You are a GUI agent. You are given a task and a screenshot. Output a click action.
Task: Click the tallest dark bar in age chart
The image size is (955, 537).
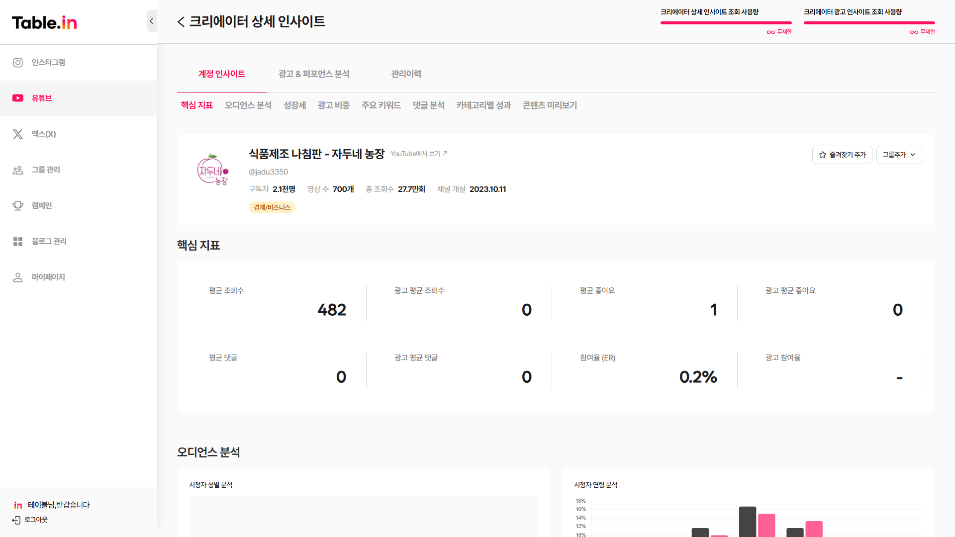point(748,522)
